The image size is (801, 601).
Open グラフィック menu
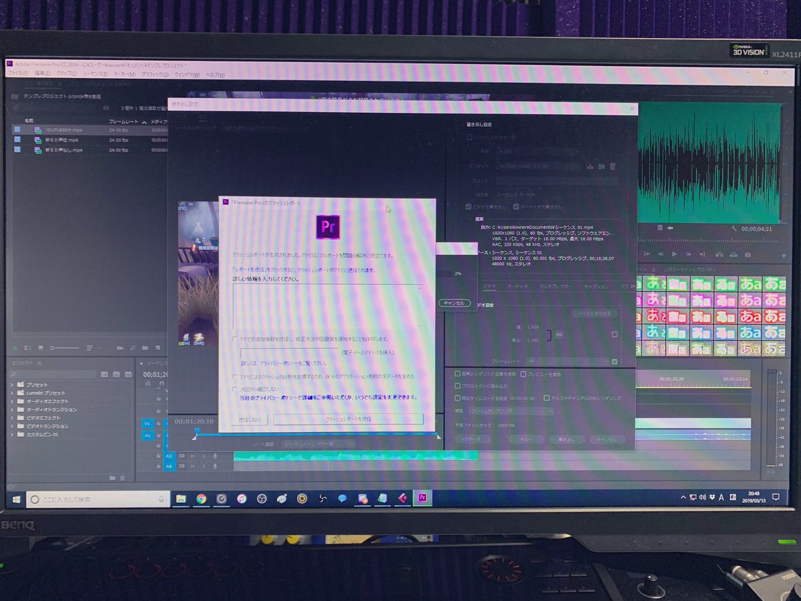point(156,74)
